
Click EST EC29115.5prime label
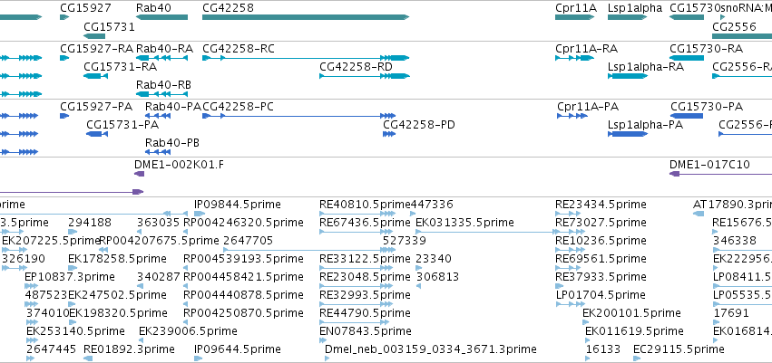pyautogui.click(x=679, y=349)
